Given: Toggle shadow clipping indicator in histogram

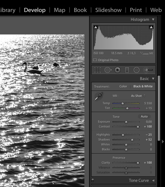Looking at the screenshot, I should coord(96,27).
